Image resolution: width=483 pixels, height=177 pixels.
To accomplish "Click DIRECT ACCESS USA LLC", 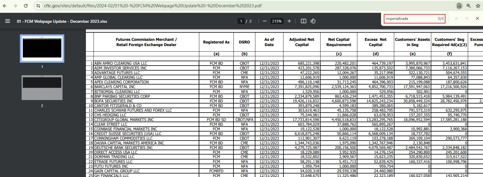I will (116, 152).
